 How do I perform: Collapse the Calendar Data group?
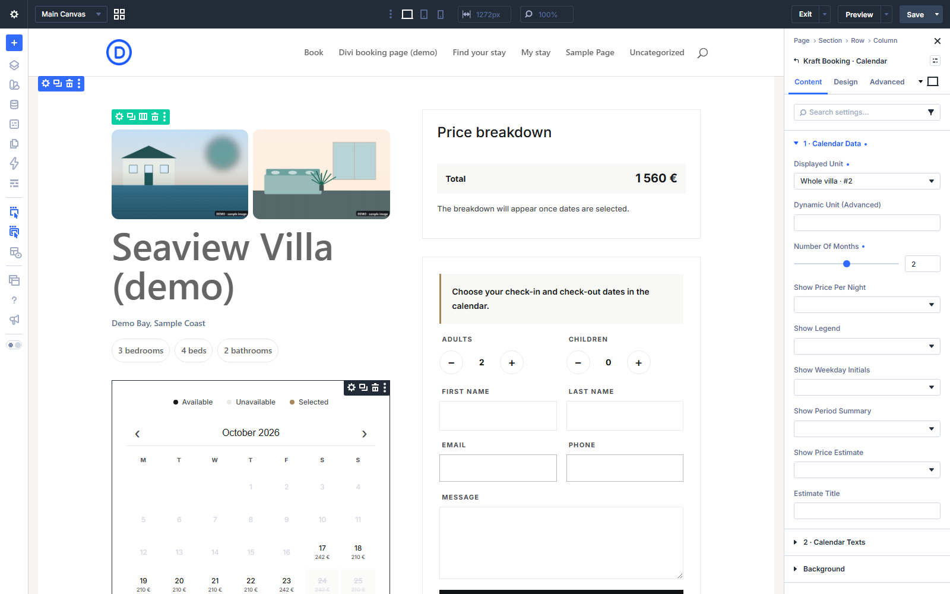[x=831, y=144]
